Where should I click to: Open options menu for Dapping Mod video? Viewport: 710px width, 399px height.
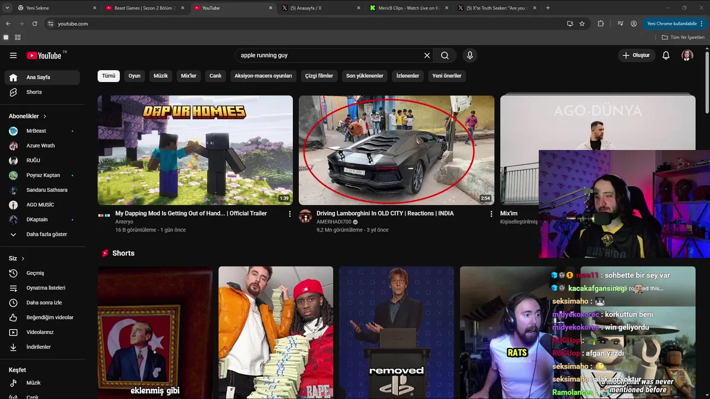point(290,214)
